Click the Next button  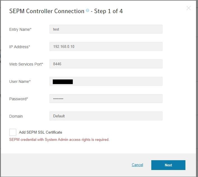click(x=168, y=165)
